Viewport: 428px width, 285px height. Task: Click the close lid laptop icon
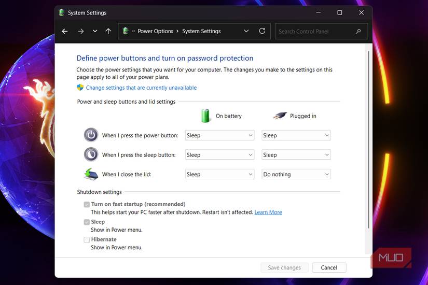[x=91, y=174]
